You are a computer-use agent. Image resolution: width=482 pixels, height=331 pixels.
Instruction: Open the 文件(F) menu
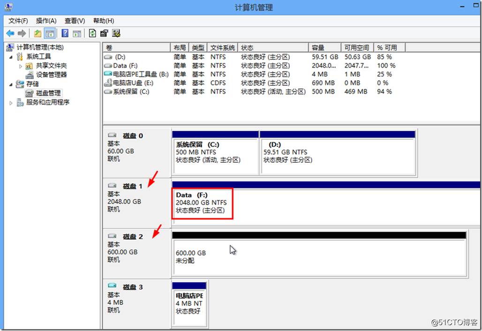point(18,21)
